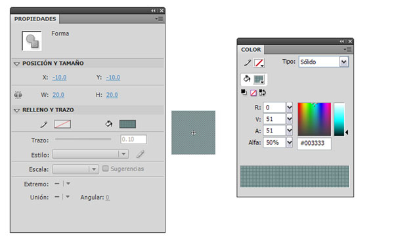Click the Trazo stroke width slider
The image size is (394, 246).
(83, 139)
